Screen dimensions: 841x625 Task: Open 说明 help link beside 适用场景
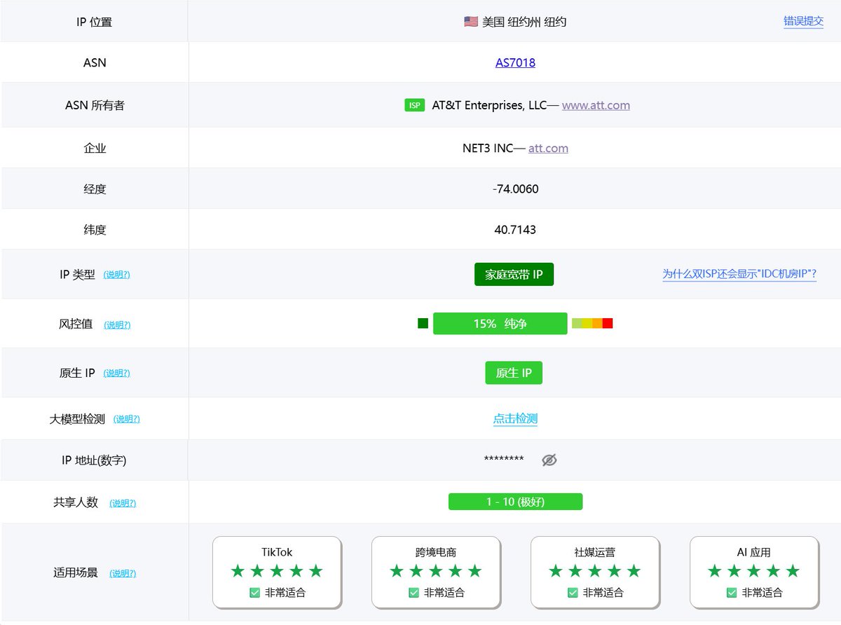(123, 573)
